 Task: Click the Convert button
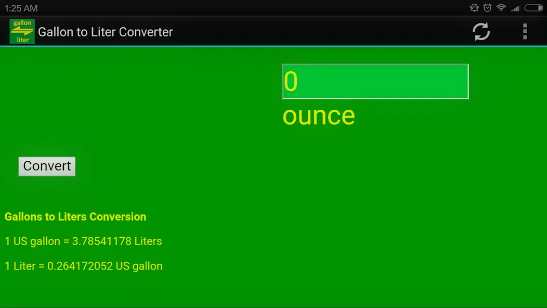click(x=47, y=166)
